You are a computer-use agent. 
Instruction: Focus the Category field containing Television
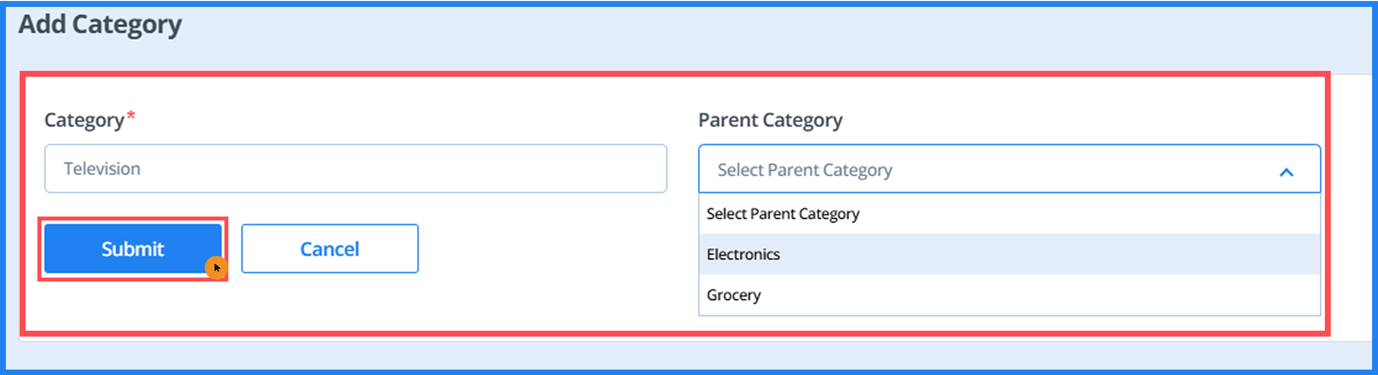click(x=355, y=168)
